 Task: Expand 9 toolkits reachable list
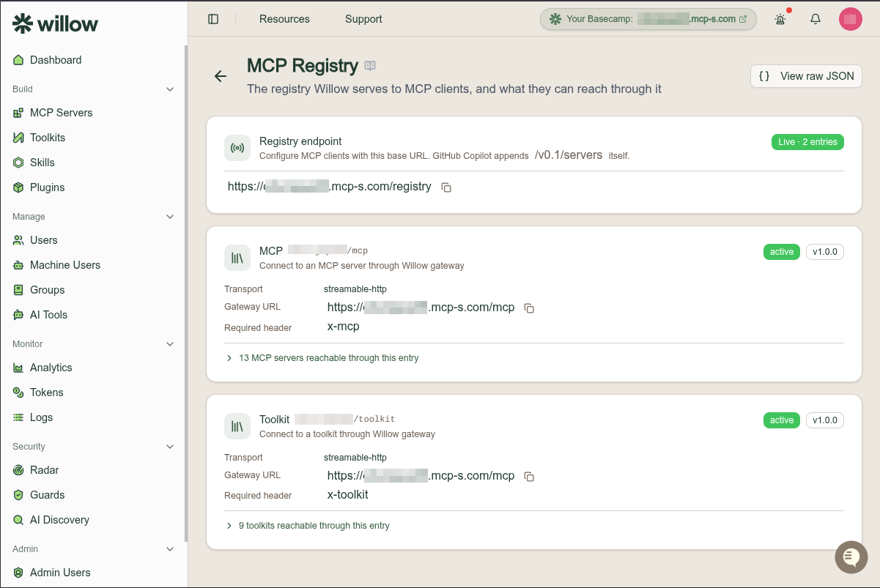pyautogui.click(x=308, y=526)
